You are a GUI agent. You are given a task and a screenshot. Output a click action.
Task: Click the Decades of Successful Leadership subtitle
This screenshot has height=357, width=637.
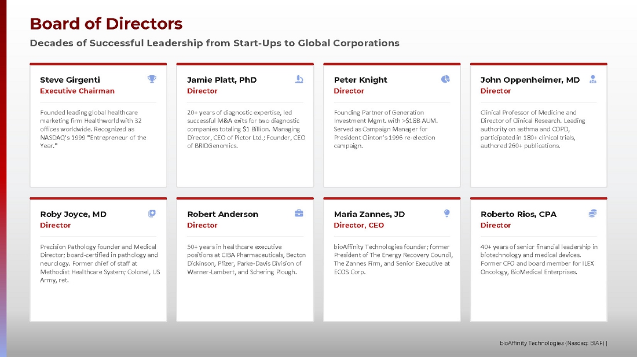click(x=214, y=43)
